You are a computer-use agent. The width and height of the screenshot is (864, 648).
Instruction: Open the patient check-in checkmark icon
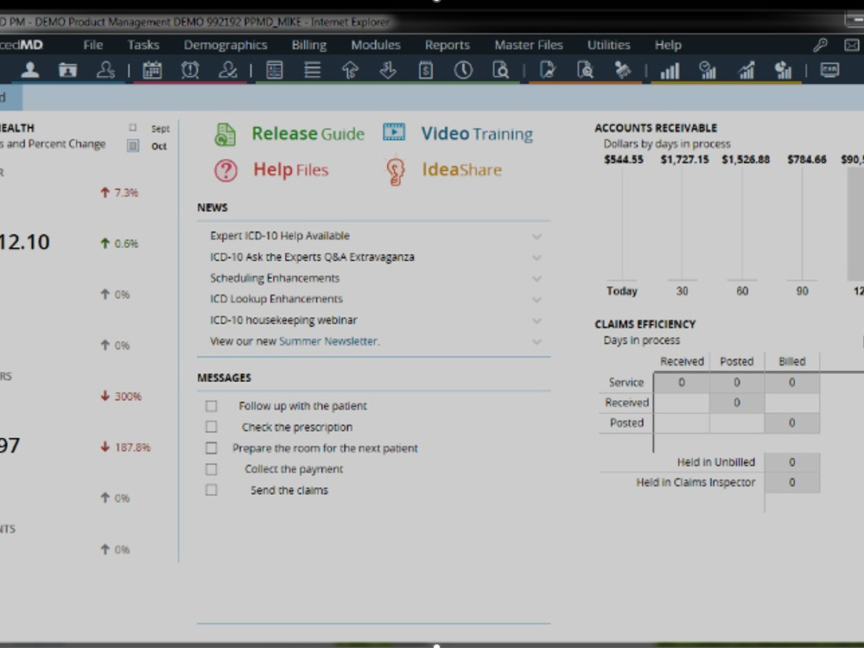pos(227,70)
